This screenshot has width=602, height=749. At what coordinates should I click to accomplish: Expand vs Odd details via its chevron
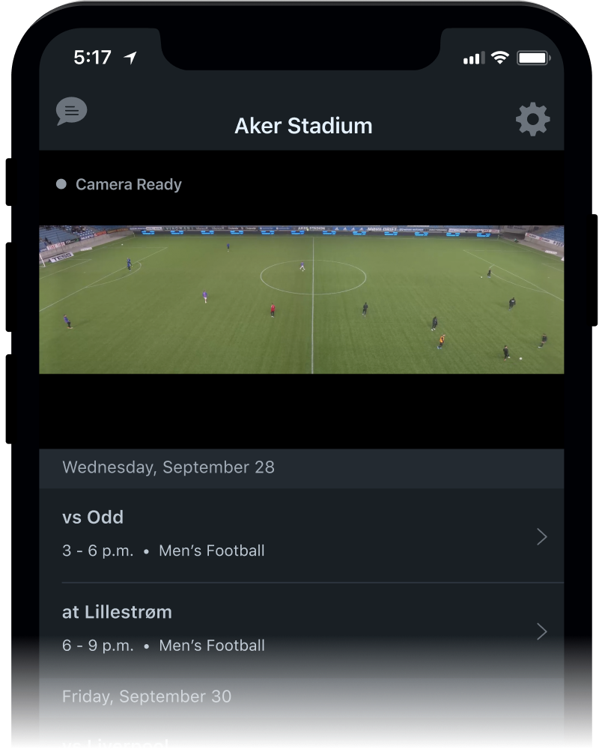[x=541, y=536]
